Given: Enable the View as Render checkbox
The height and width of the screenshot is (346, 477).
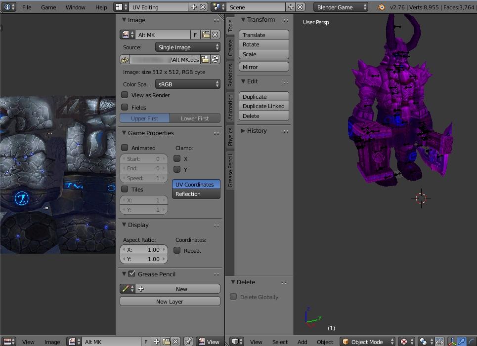Looking at the screenshot, I should coord(125,95).
